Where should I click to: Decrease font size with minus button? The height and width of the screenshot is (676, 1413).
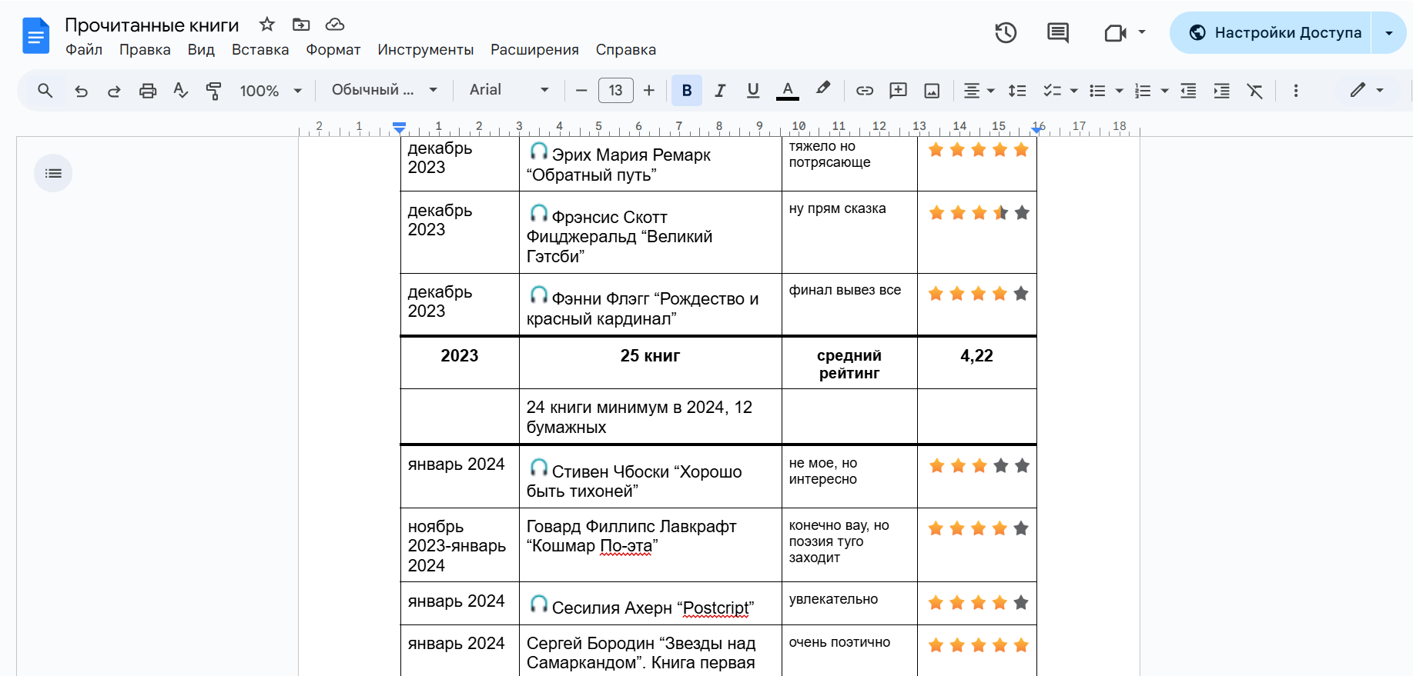tap(581, 91)
